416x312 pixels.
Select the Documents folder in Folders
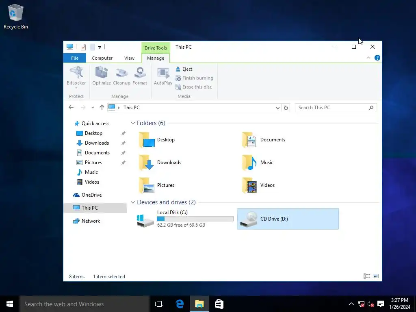point(263,140)
